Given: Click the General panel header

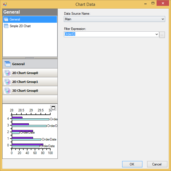Looking at the screenshot, I should pos(30,12).
